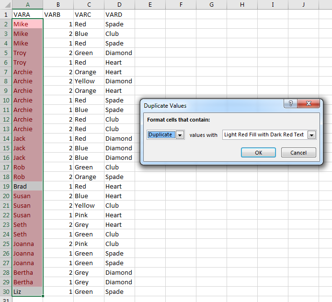This screenshot has height=302, width=332.
Task: Click the Green cell in row 5
Action: coord(89,53)
